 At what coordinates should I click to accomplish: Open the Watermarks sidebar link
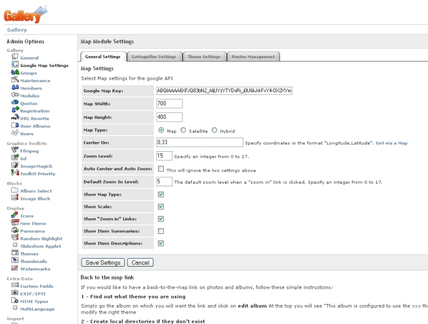coord(35,269)
